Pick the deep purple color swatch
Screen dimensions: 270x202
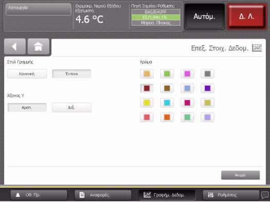pyautogui.click(x=207, y=88)
